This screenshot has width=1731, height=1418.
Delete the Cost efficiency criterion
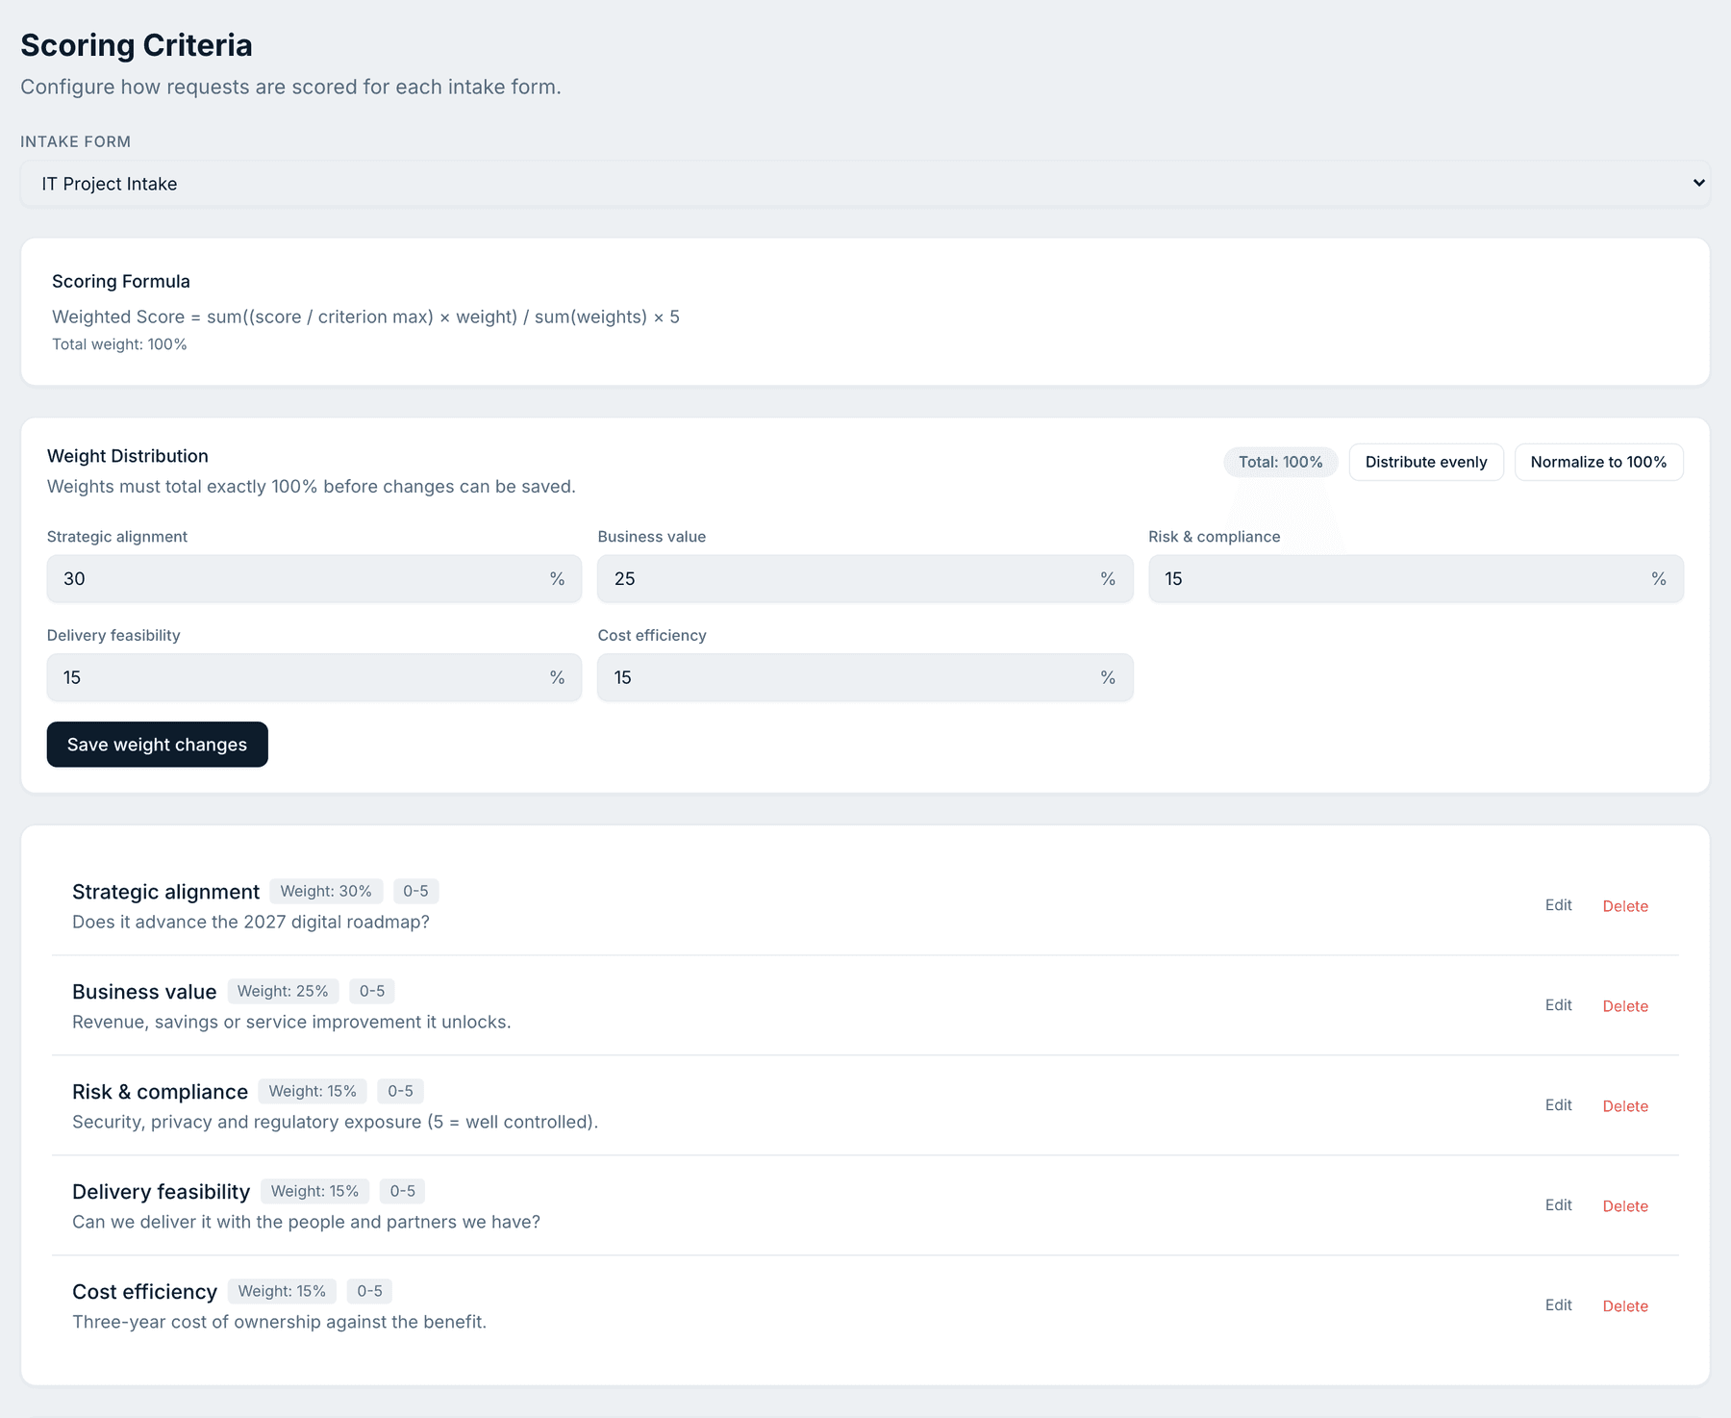point(1625,1306)
